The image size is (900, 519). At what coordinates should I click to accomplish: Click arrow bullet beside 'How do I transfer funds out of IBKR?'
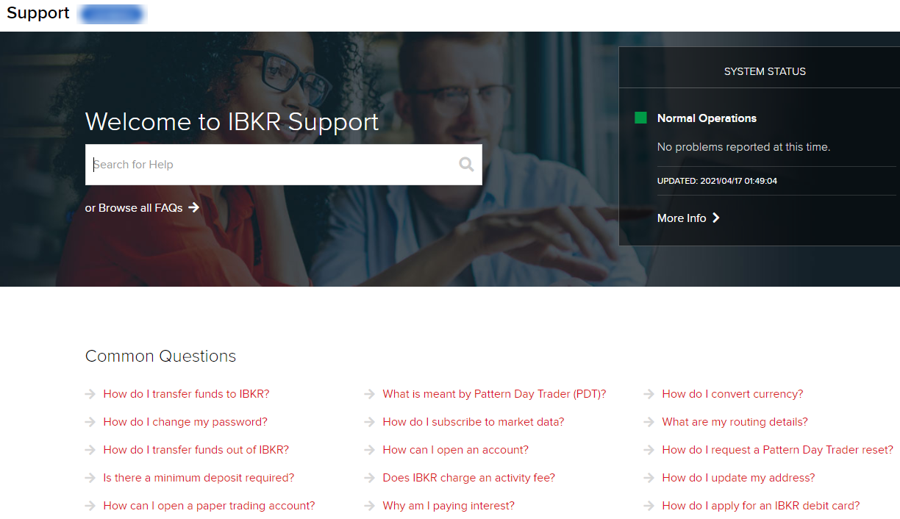(x=90, y=450)
